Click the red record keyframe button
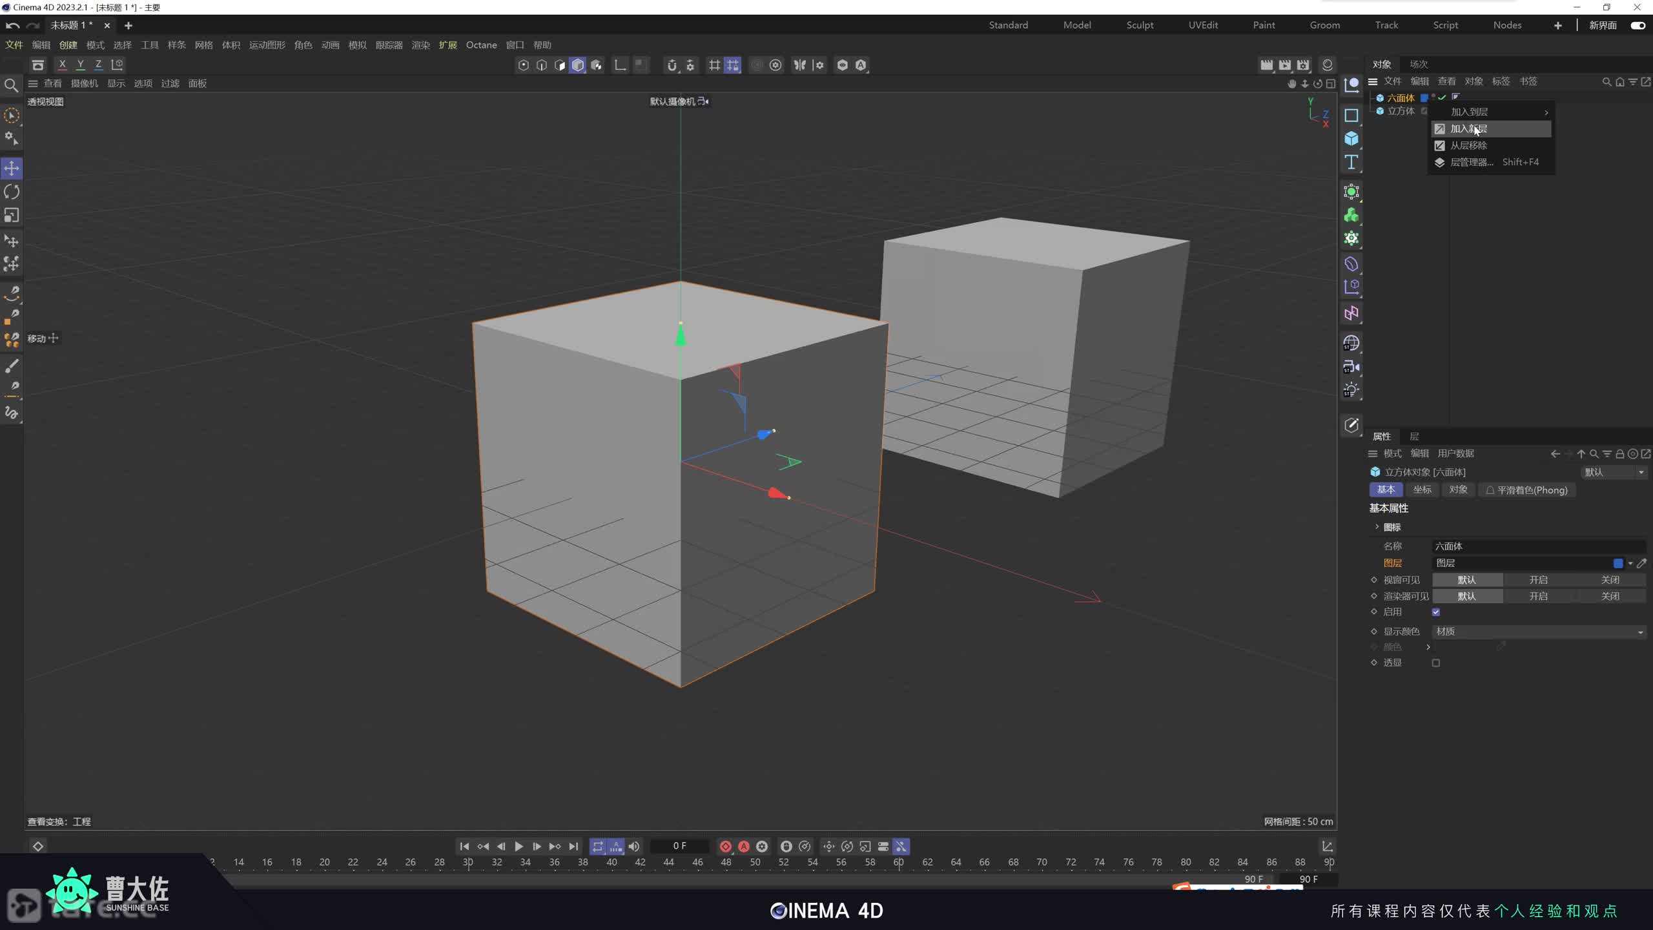The height and width of the screenshot is (930, 1653). coord(725,846)
